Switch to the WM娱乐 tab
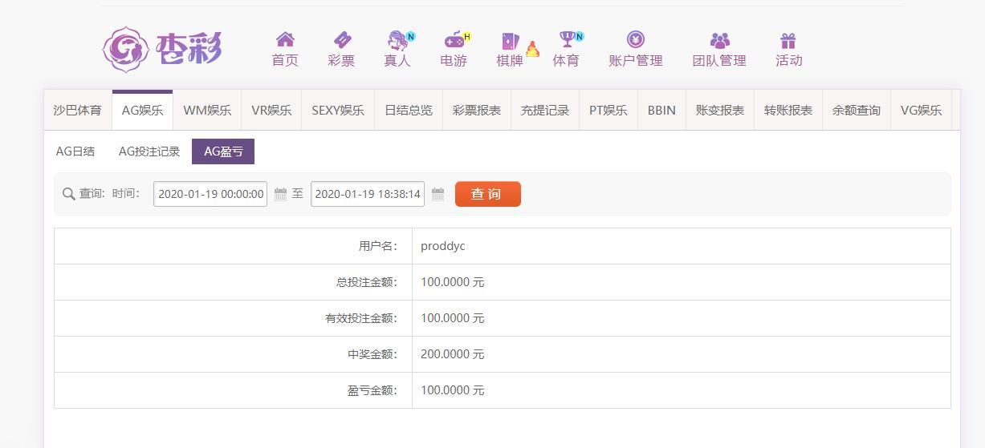Image resolution: width=985 pixels, height=448 pixels. tap(207, 111)
